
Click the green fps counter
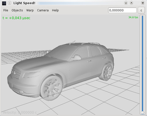tap(133, 17)
